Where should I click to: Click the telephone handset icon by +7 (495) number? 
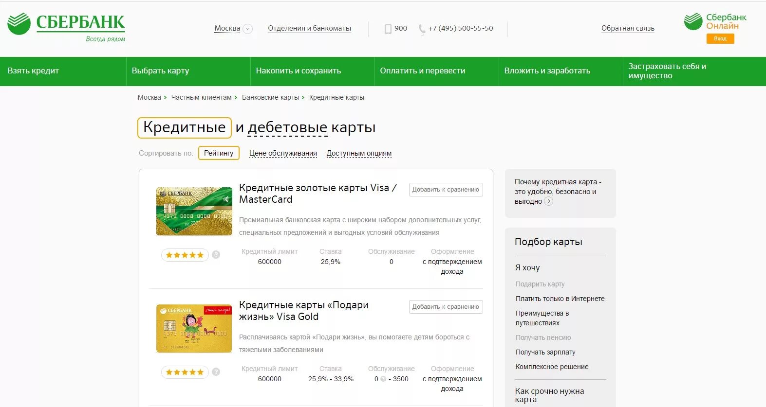(422, 30)
